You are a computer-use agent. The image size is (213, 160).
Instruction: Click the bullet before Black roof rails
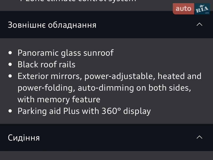click(10, 65)
